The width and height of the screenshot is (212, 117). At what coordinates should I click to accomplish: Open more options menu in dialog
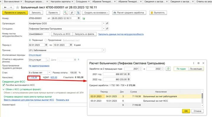[x=194, y=63]
